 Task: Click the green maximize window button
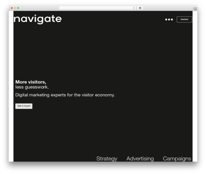point(18,8)
